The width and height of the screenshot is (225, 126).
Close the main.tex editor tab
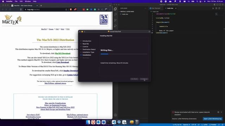click(176, 8)
